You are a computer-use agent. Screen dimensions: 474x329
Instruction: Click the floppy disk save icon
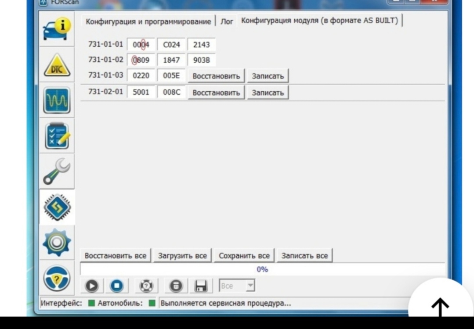pos(201,286)
